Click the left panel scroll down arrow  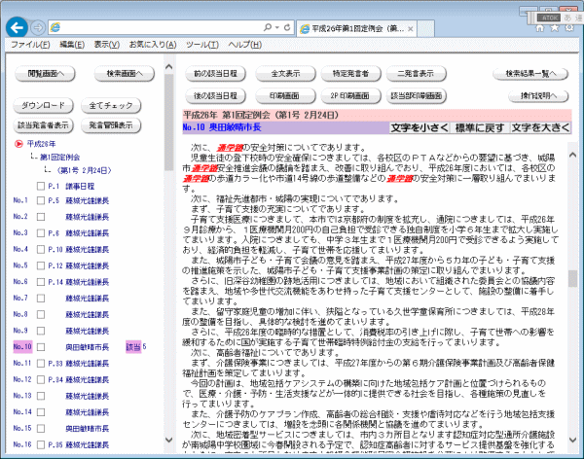pyautogui.click(x=168, y=440)
